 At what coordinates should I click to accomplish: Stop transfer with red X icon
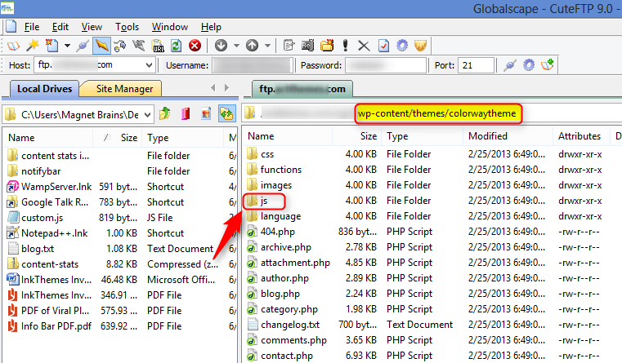(195, 46)
